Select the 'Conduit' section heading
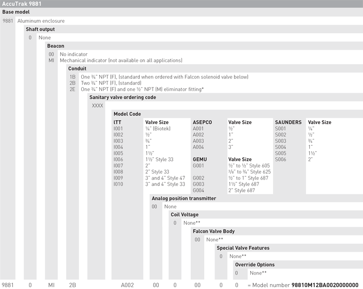363x289 pixels. point(77,69)
